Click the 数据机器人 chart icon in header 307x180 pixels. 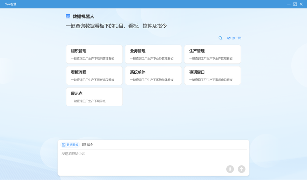(68, 16)
